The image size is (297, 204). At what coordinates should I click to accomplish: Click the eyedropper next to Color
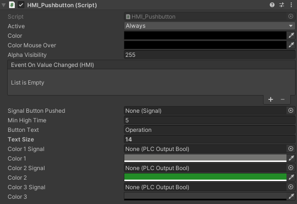[291, 35]
